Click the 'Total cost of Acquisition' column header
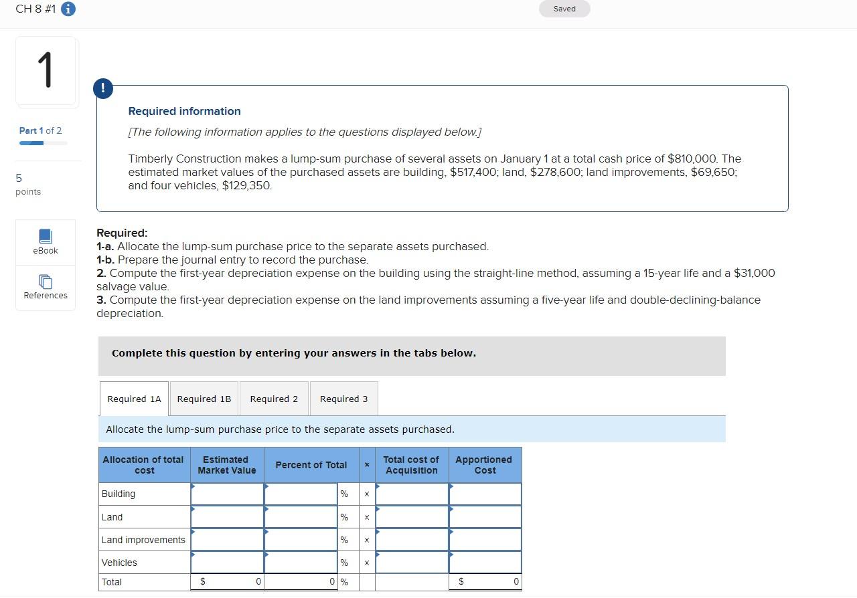This screenshot has width=857, height=598. [411, 465]
